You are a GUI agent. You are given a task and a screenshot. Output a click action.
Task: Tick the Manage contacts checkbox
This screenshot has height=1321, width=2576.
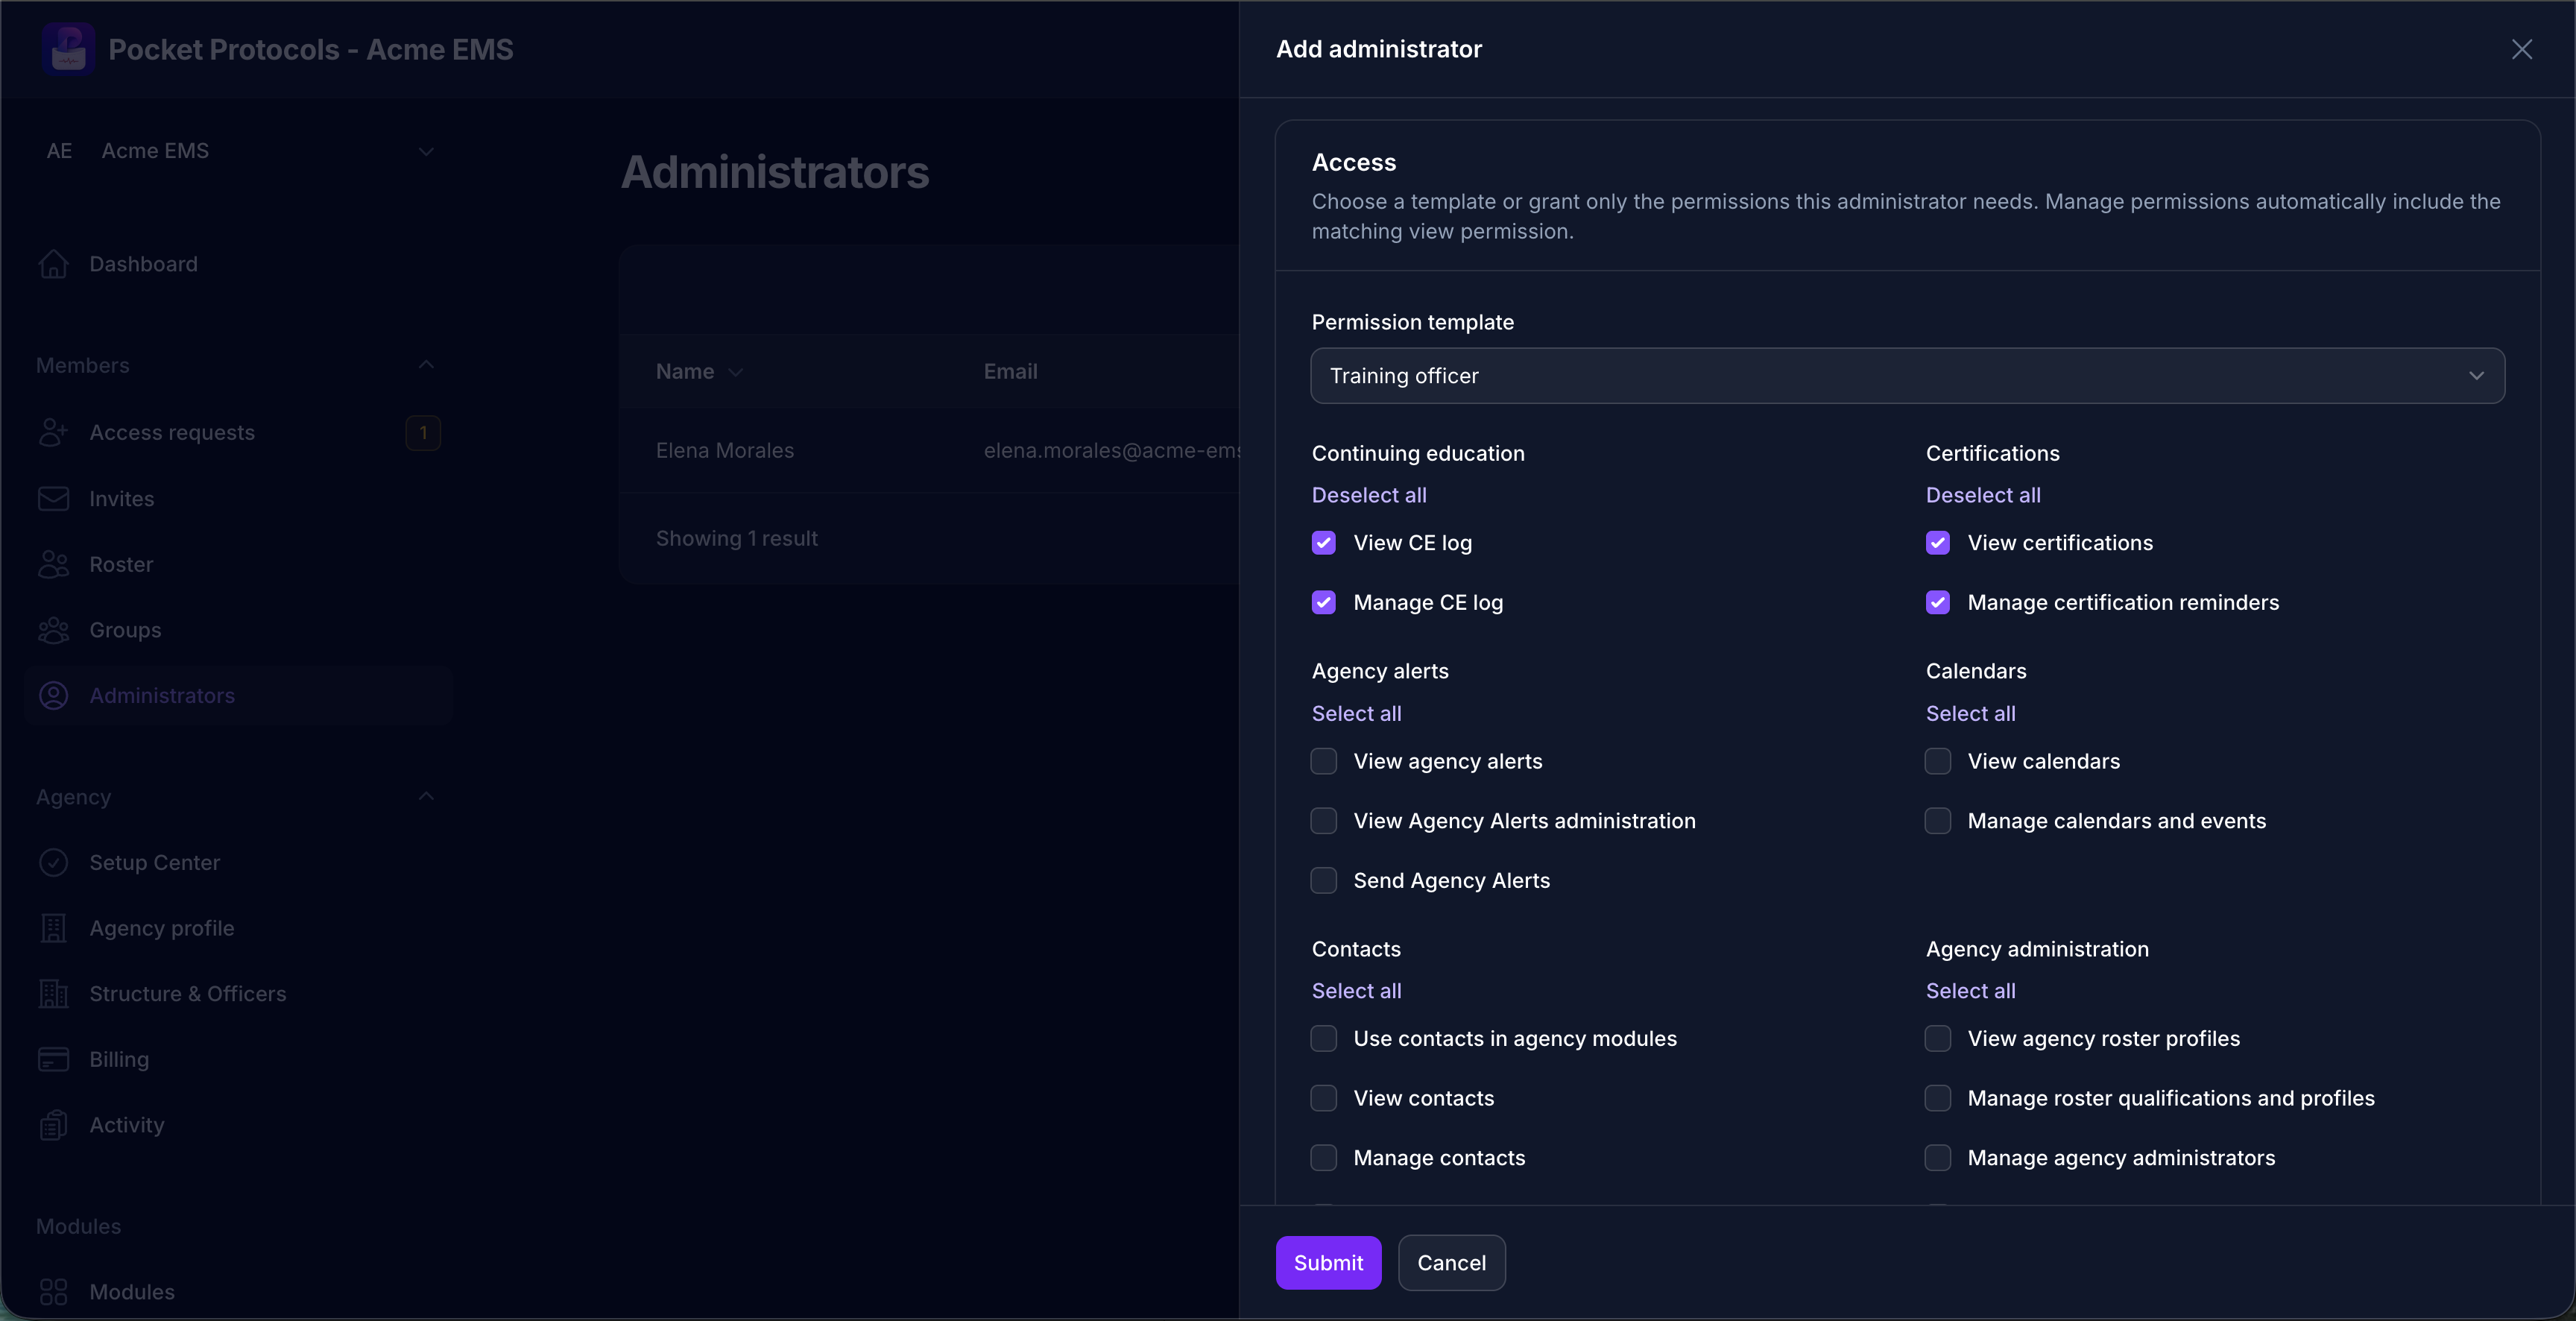[x=1323, y=1157]
